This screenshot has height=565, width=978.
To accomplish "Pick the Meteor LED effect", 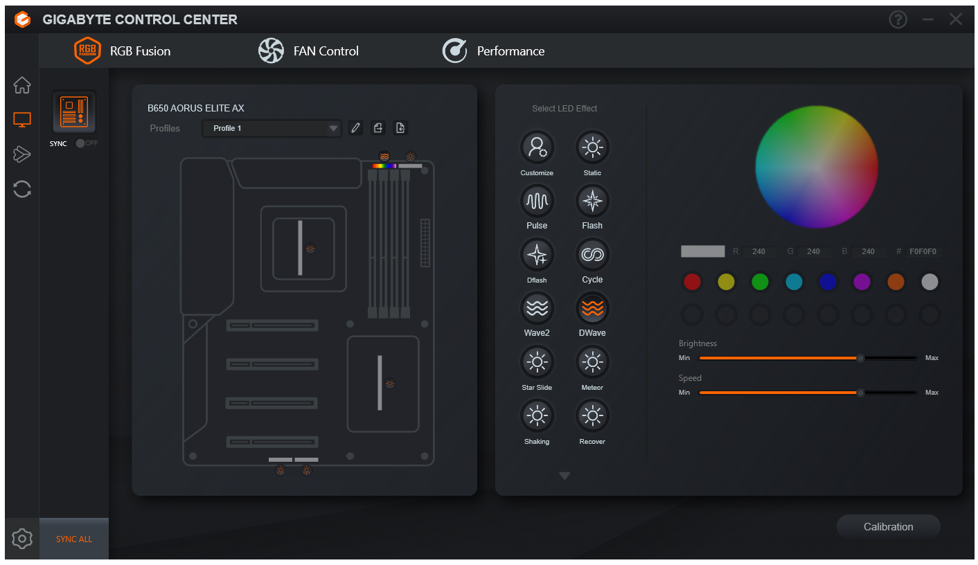I will click(x=592, y=362).
